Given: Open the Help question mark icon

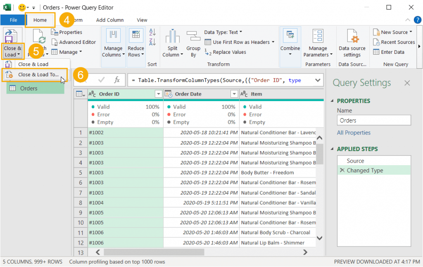Looking at the screenshot, I should click(417, 20).
